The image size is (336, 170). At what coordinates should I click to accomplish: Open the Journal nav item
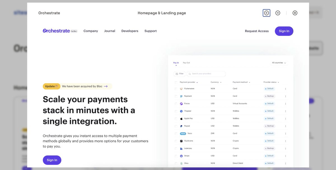110,31
